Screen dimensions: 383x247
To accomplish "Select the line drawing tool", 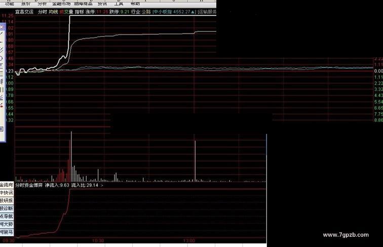I will (x=2, y=34).
